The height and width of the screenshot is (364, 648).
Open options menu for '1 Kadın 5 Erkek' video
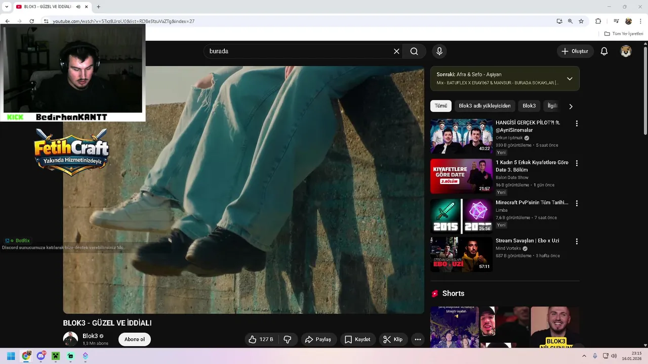577,163
